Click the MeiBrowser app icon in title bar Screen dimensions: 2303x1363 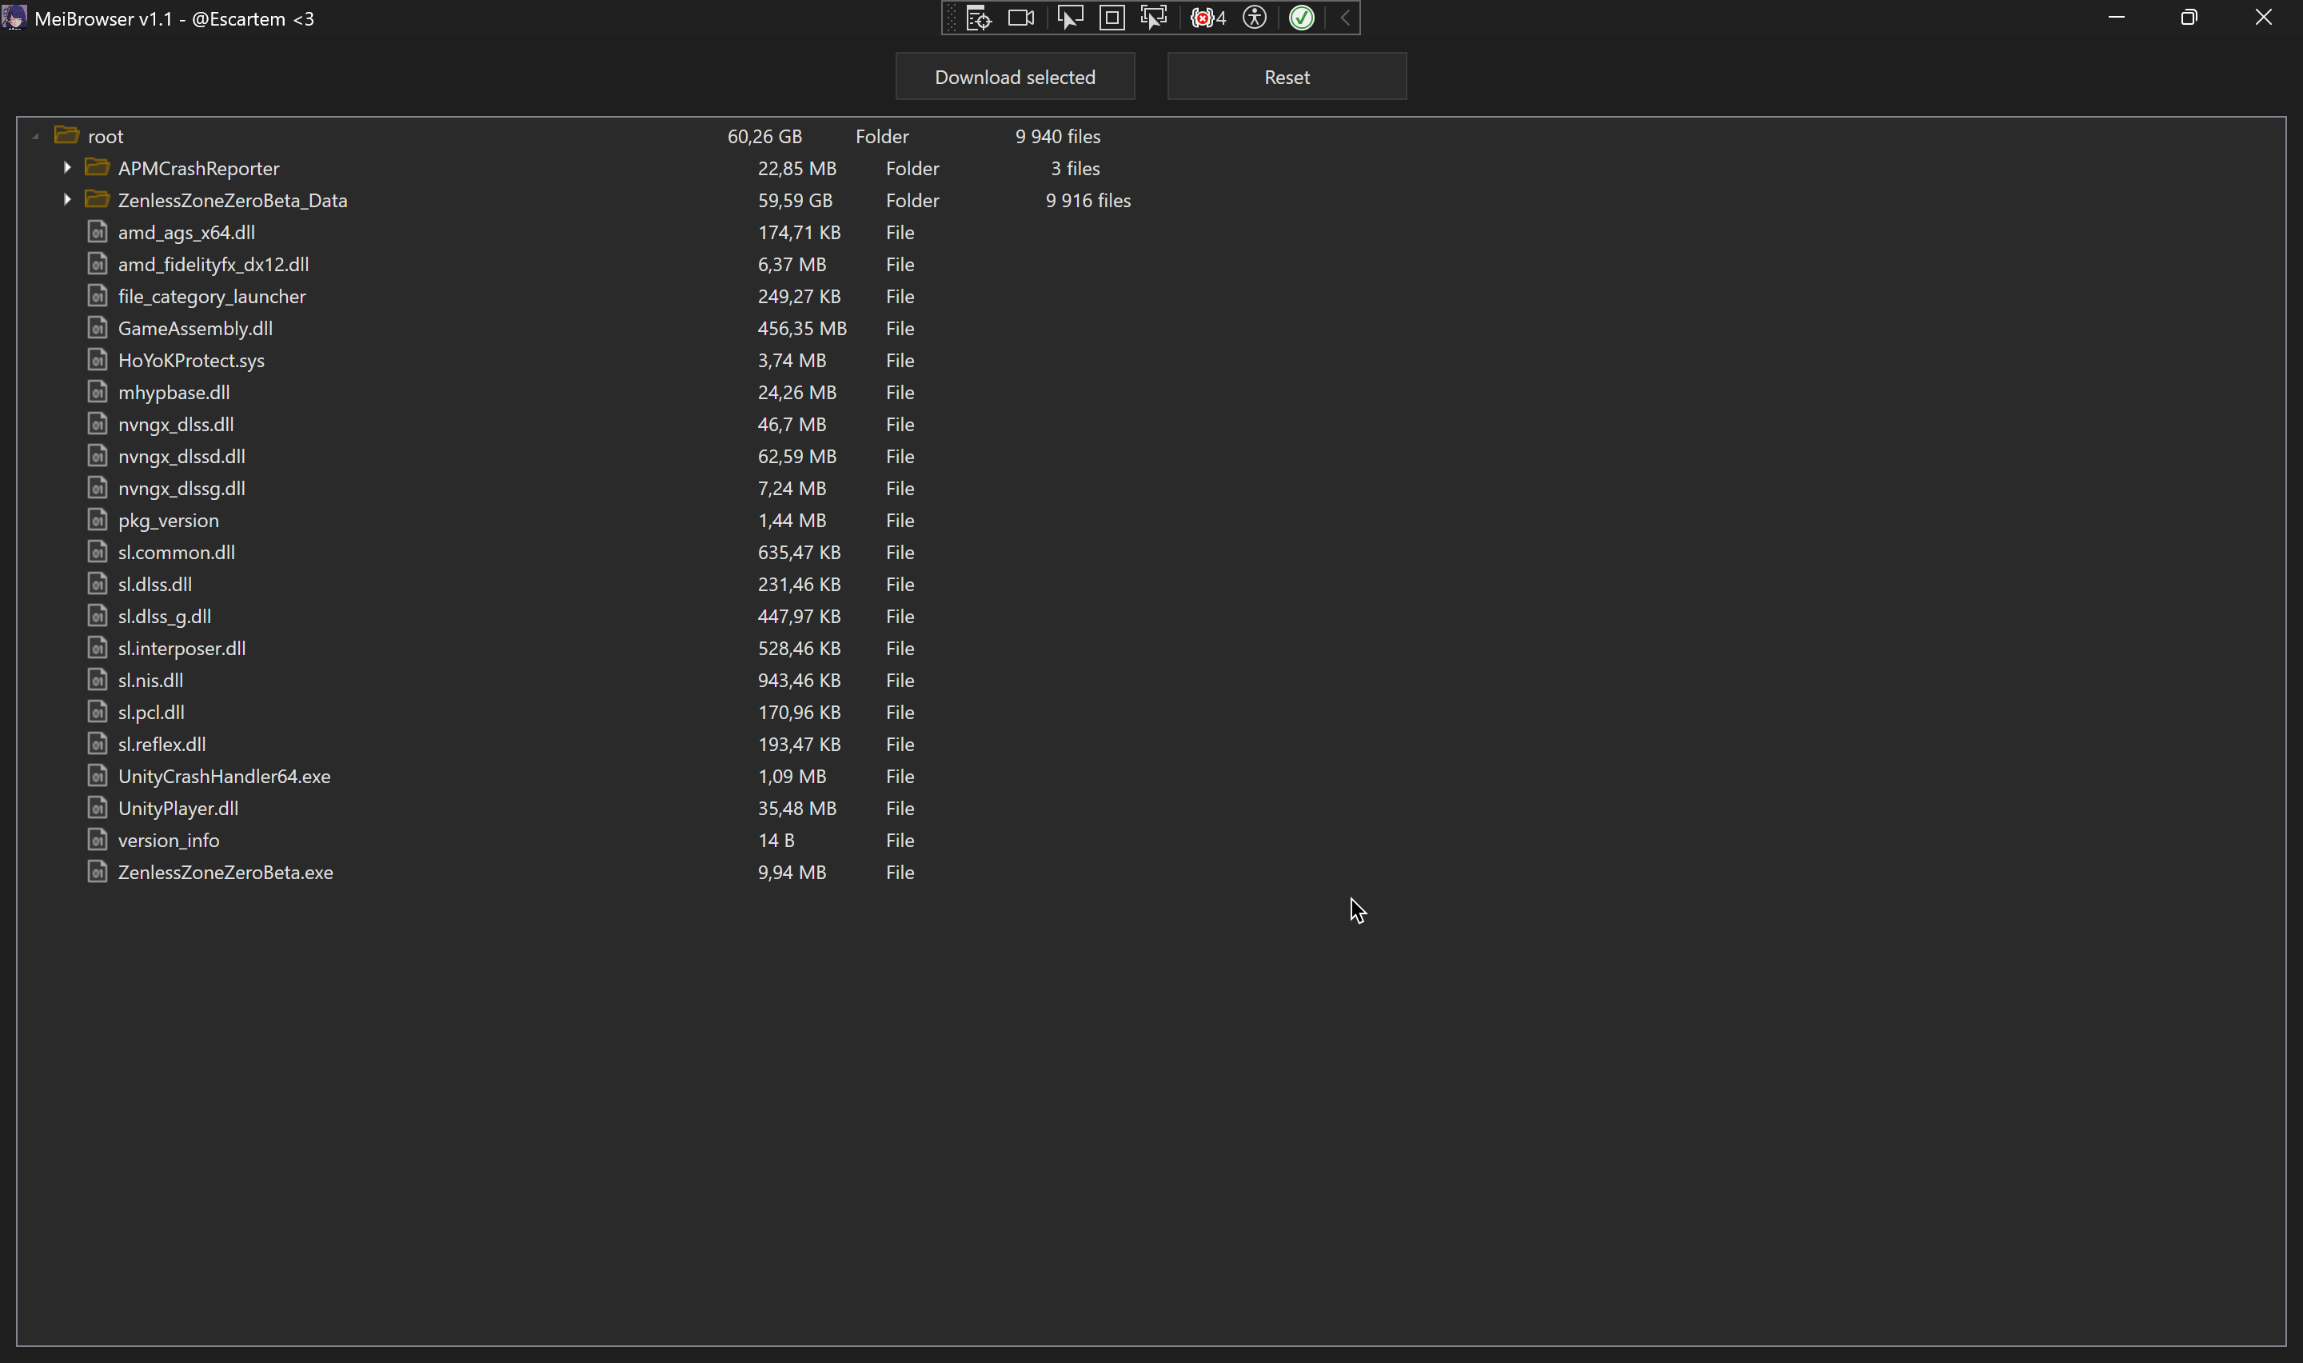point(14,18)
